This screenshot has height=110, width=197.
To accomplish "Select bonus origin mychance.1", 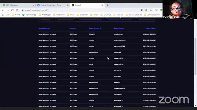I will (x=119, y=34).
